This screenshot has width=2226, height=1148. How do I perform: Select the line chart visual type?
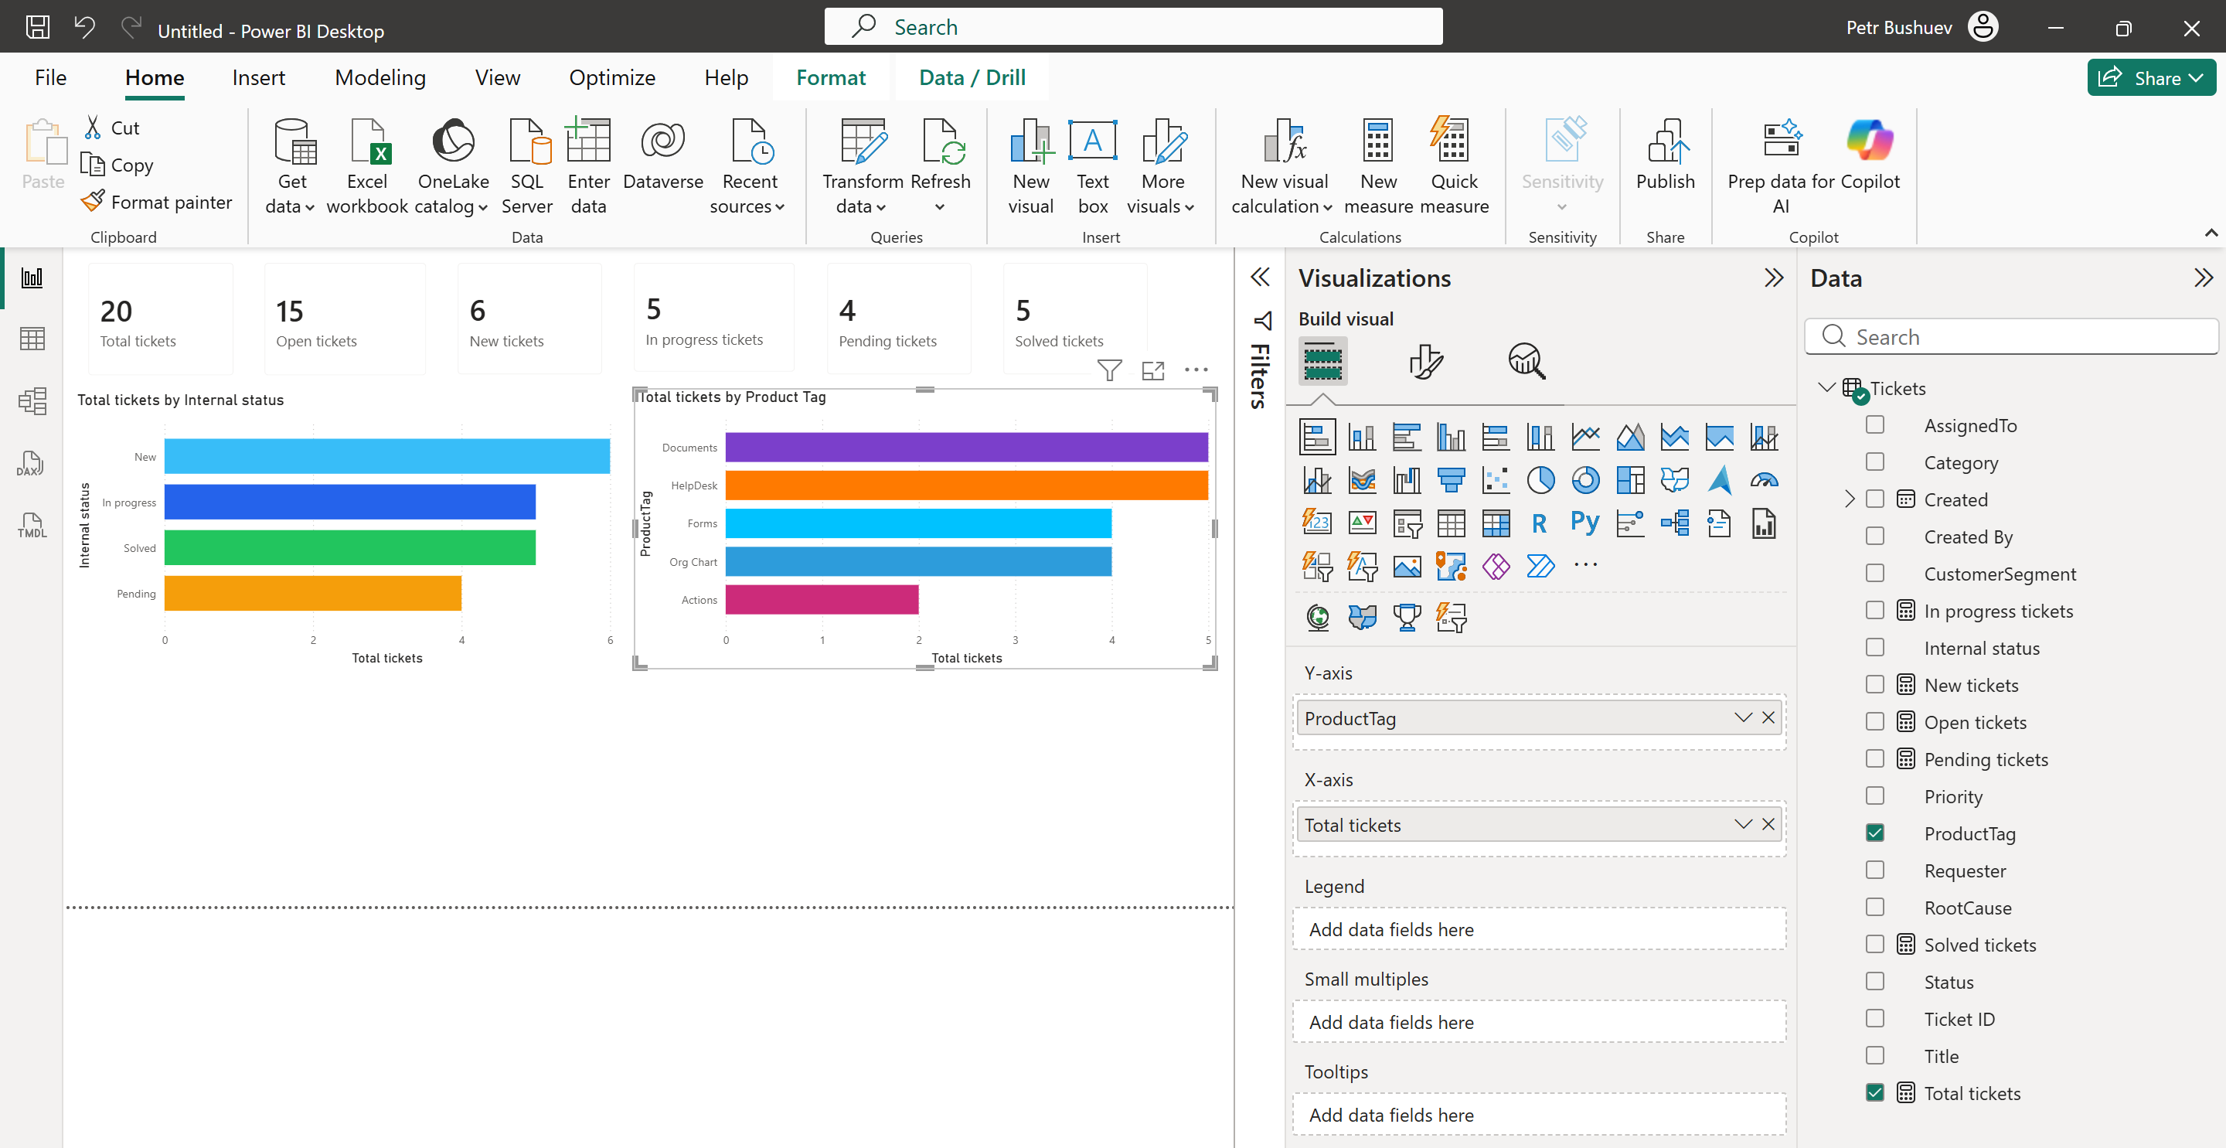tap(1584, 437)
